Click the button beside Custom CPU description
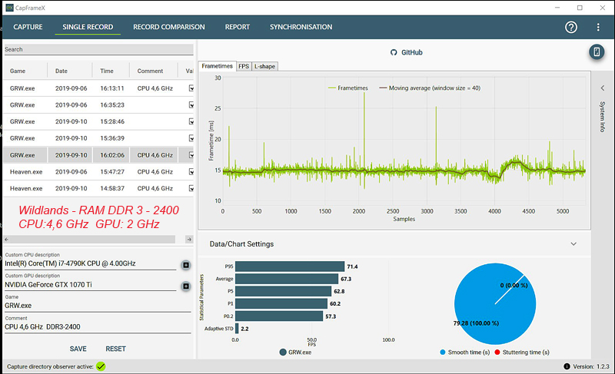 pyautogui.click(x=186, y=265)
